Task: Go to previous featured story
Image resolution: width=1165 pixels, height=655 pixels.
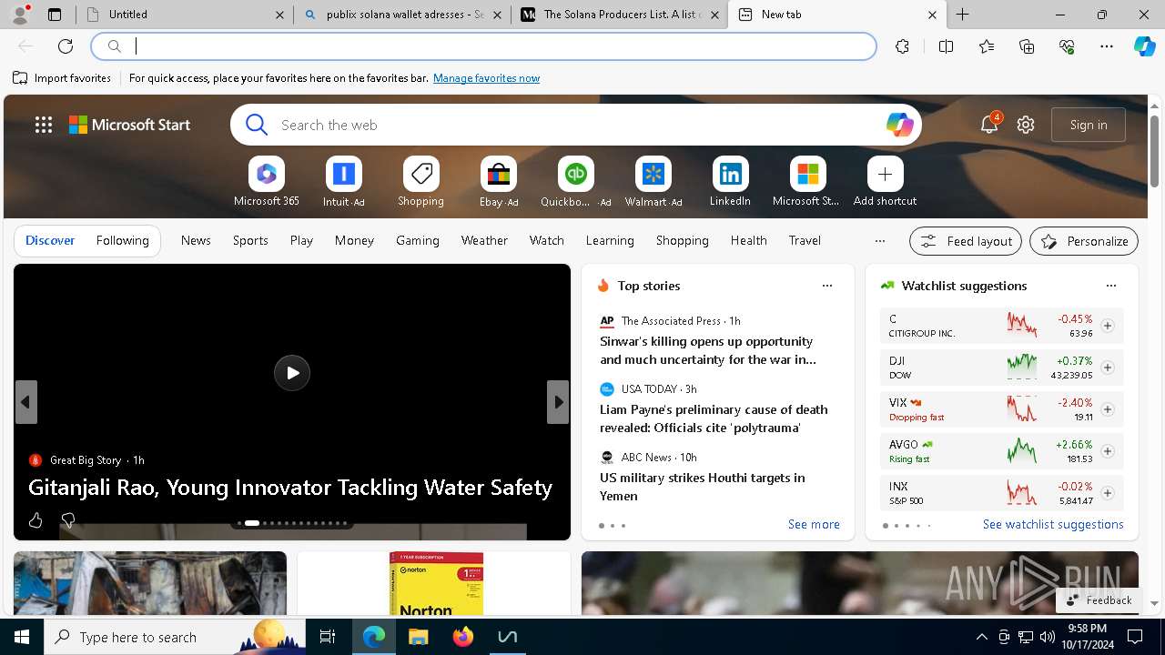Action: (25, 402)
